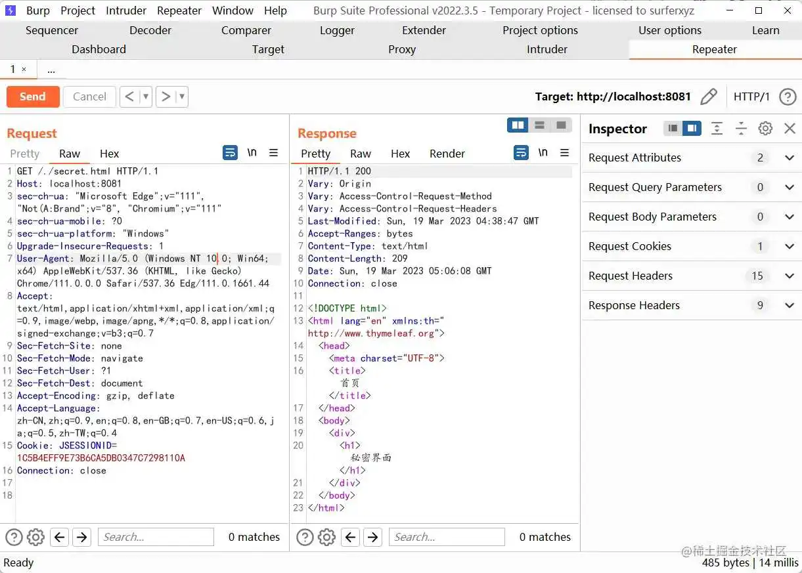Switch to top-bottom split layout
The width and height of the screenshot is (802, 573).
click(539, 125)
